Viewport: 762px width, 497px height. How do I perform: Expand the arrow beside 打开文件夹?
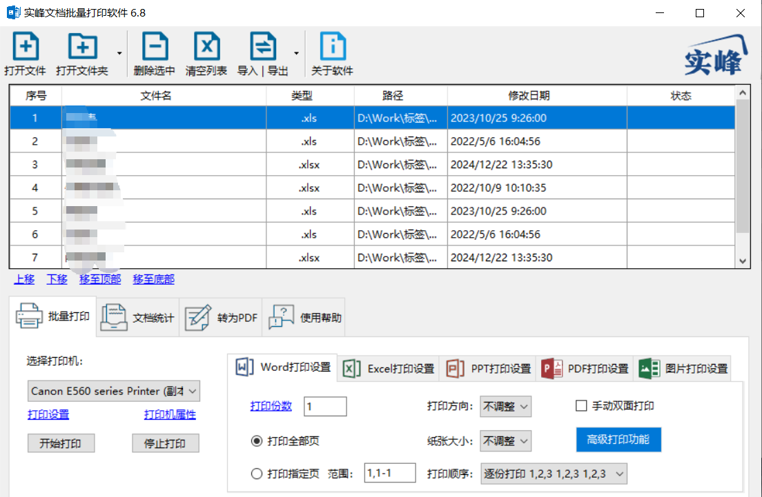click(x=119, y=53)
